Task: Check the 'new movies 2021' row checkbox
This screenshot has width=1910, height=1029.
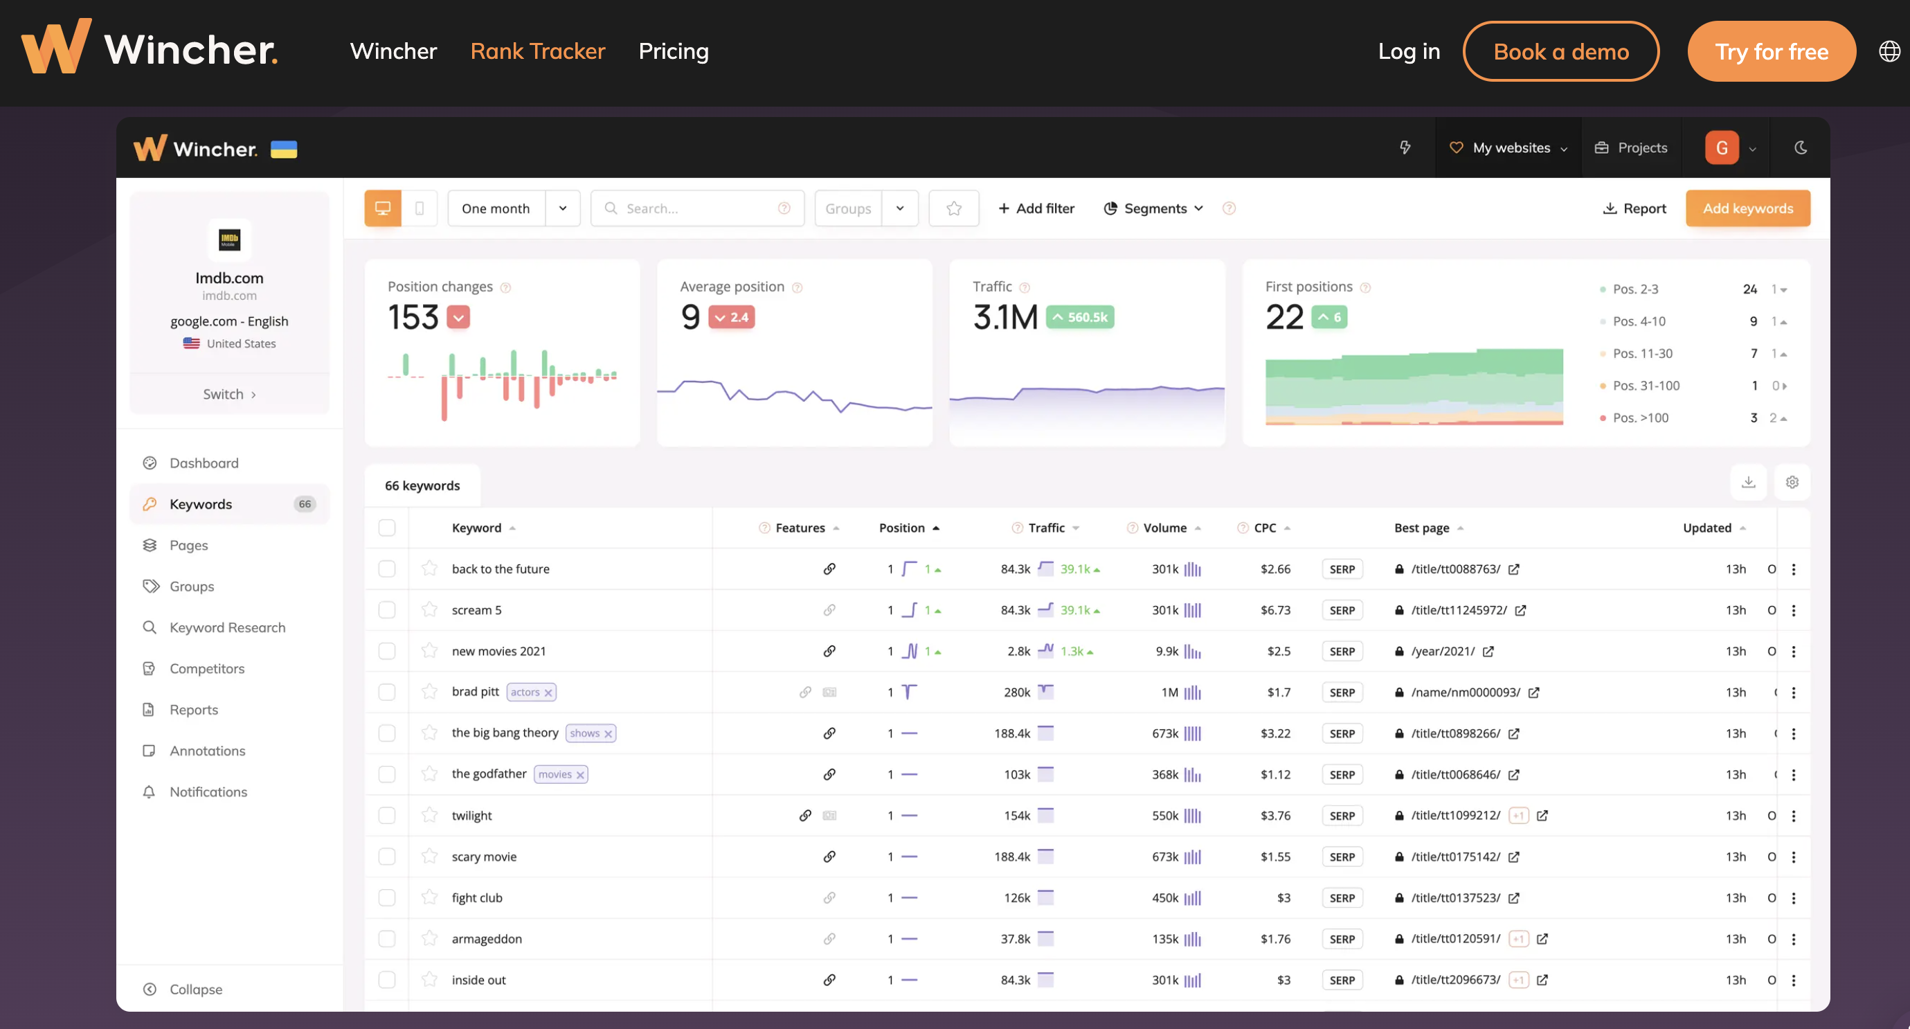Action: 387,652
